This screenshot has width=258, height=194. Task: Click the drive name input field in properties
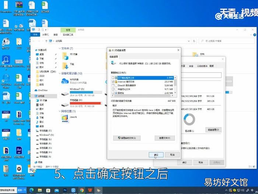click(x=201, y=75)
